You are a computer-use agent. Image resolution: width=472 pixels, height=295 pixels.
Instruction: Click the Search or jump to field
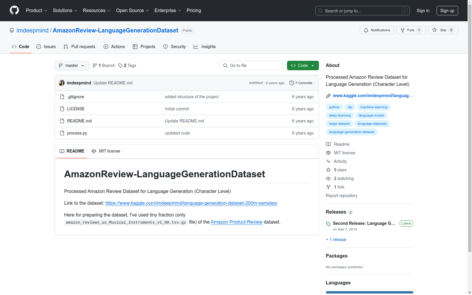coord(363,11)
